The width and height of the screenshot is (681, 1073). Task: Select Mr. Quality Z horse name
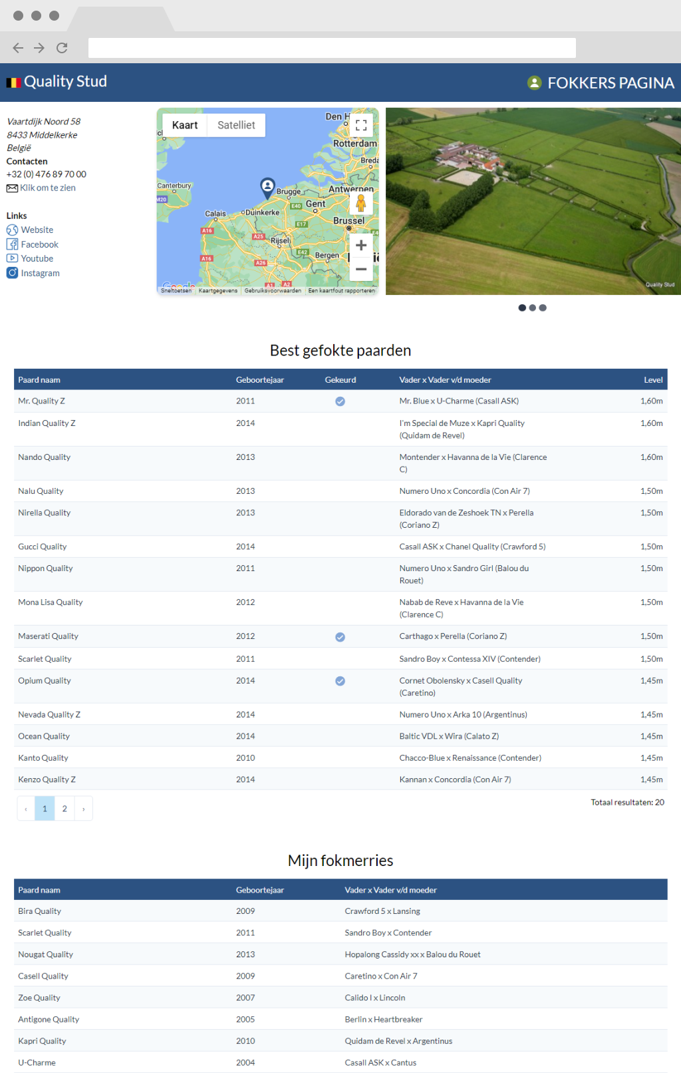point(41,401)
